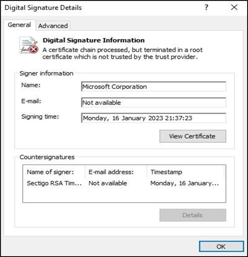
Task: Click the invalid signature document icon
Action: coord(29,45)
